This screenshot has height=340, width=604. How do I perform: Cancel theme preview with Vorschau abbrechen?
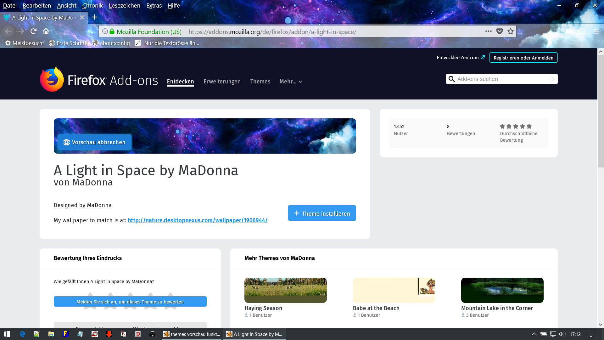(94, 142)
